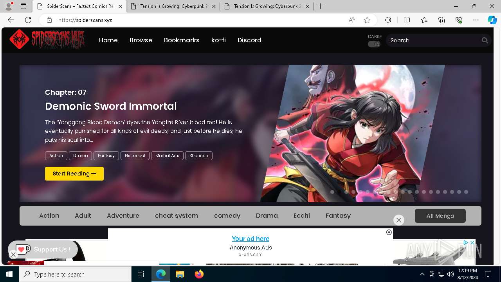
Task: Open the Action category in genre bar
Action: pos(49,216)
